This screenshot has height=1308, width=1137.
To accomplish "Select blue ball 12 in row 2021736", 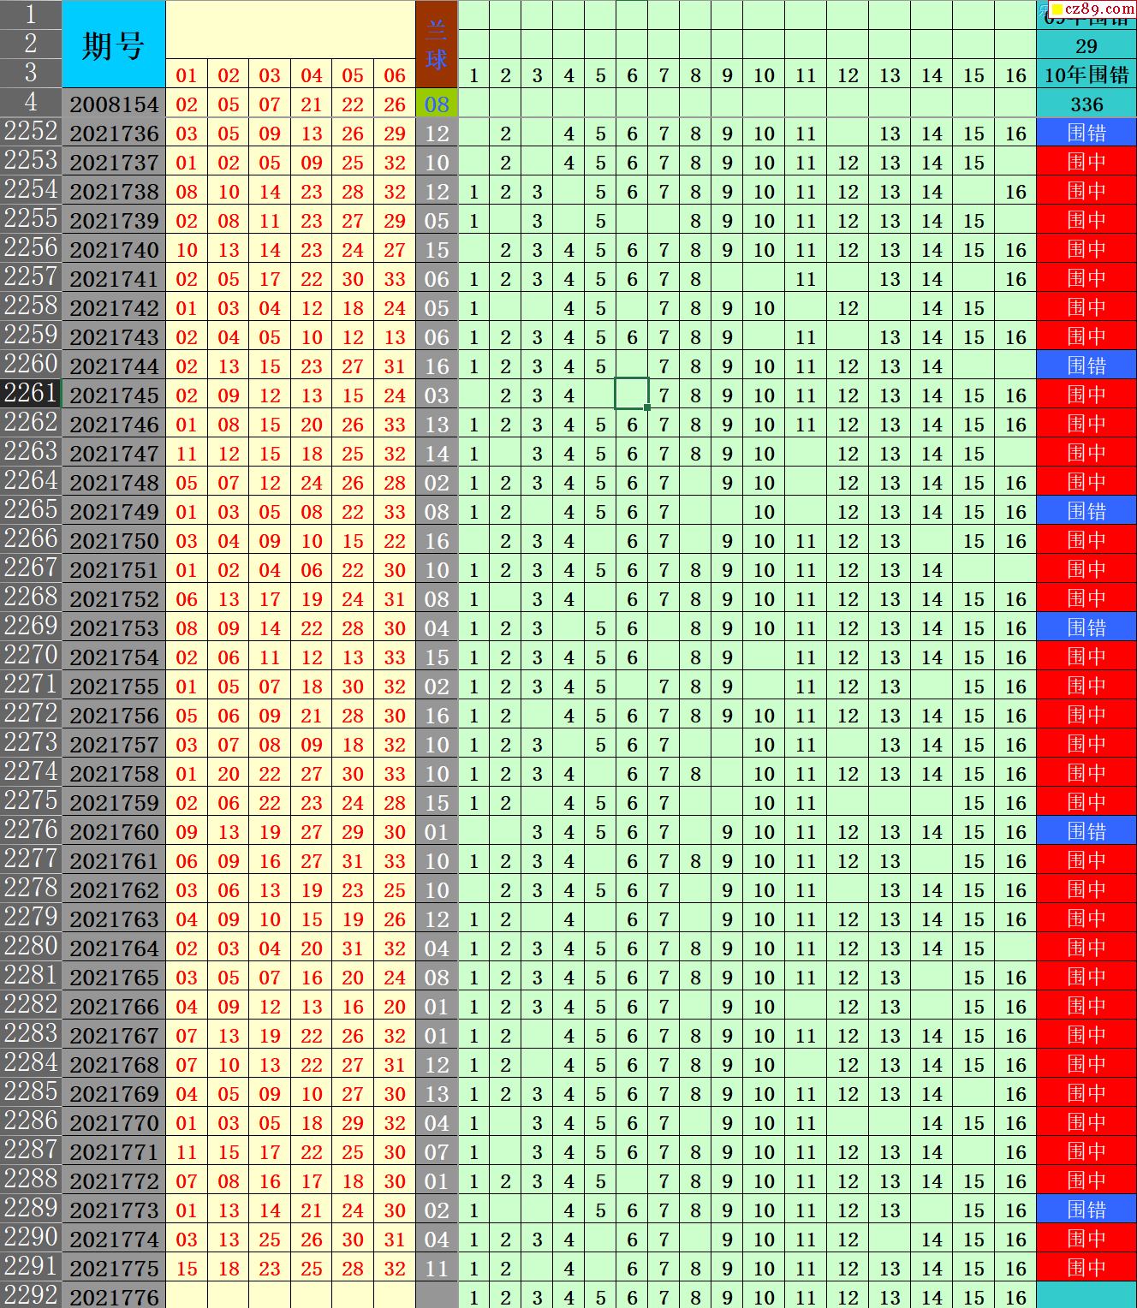I will [x=437, y=133].
